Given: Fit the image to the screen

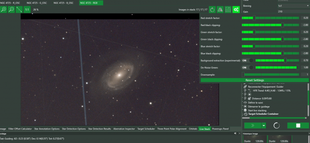Looking at the screenshot, I should [x=19, y=9].
